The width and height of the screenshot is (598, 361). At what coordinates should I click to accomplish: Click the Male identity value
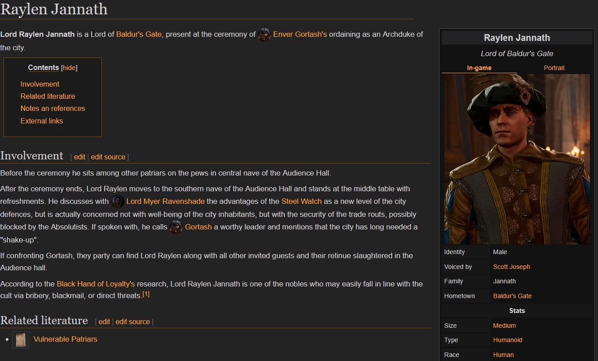click(x=500, y=252)
